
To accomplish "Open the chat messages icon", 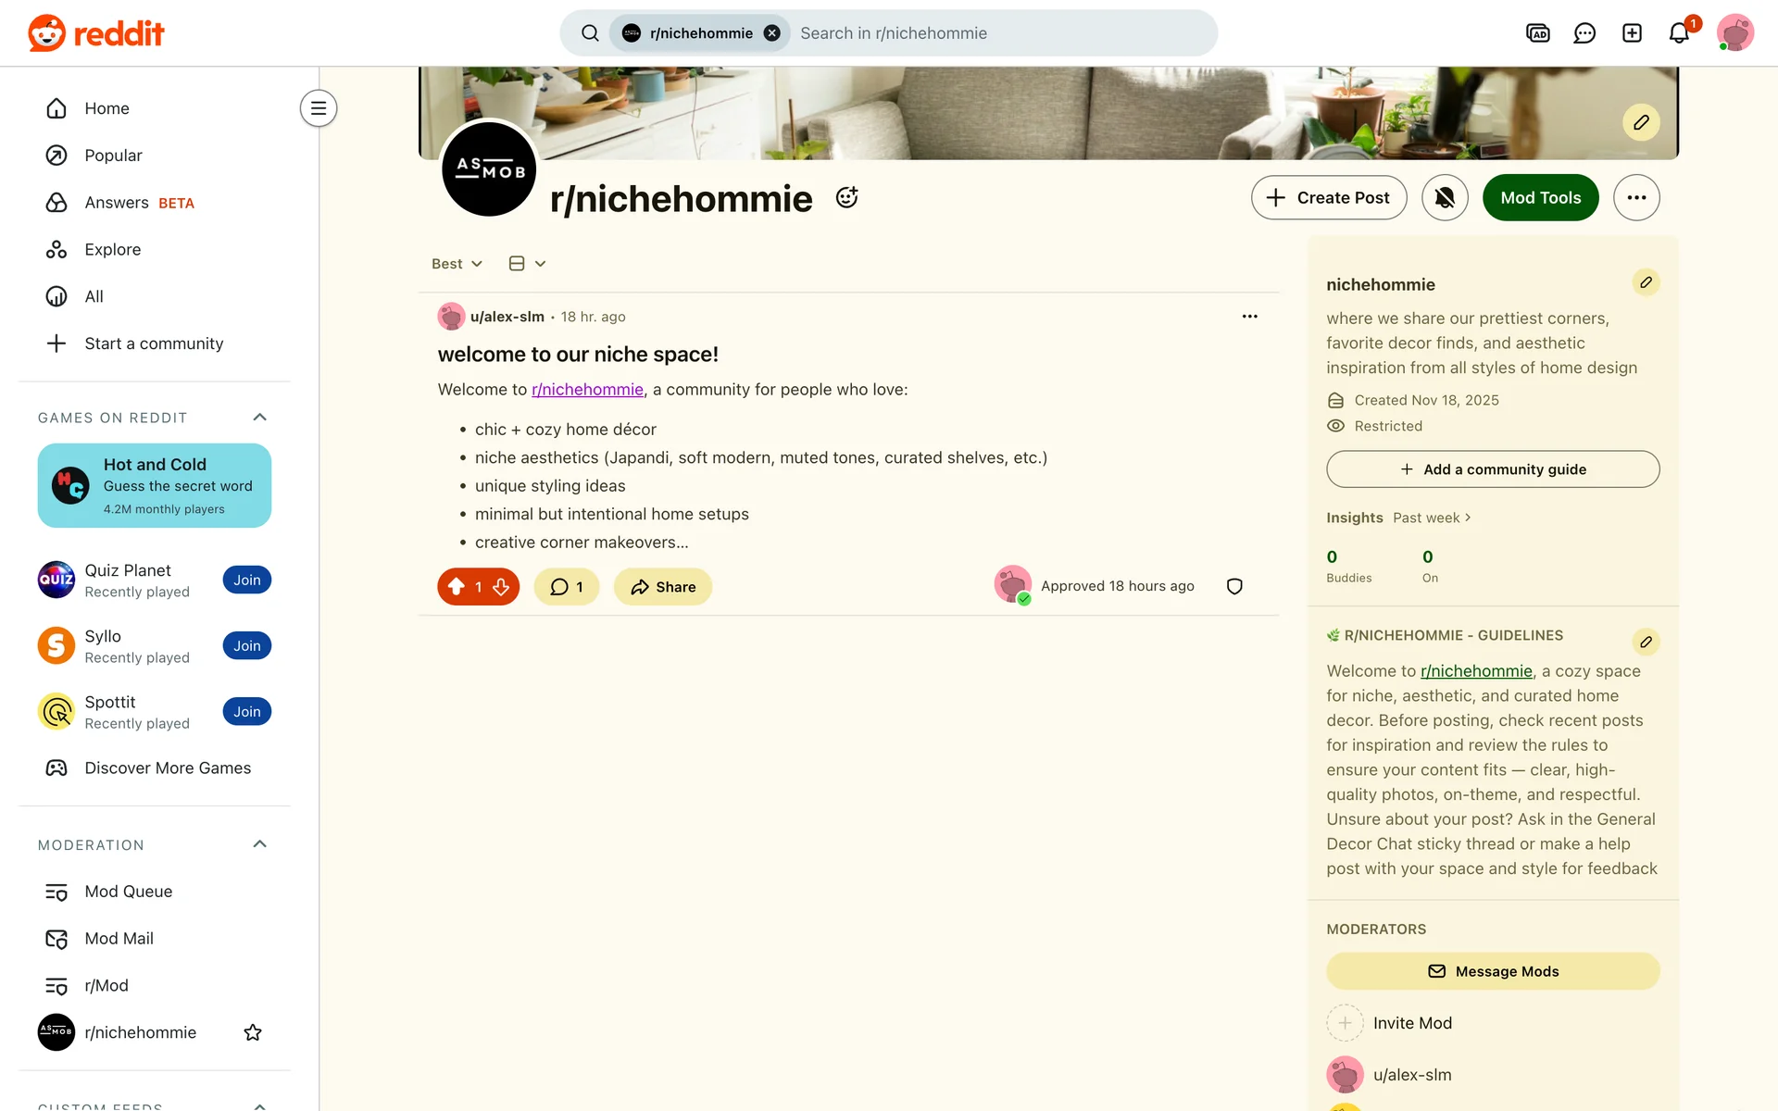I will coord(1584,33).
